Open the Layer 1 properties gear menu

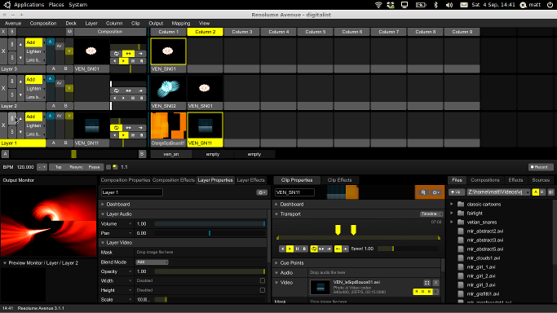coord(262,192)
